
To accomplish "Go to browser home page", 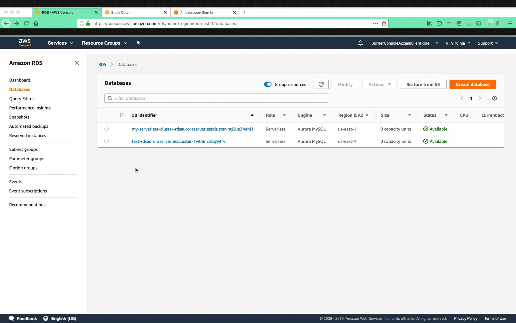I will click(x=36, y=23).
